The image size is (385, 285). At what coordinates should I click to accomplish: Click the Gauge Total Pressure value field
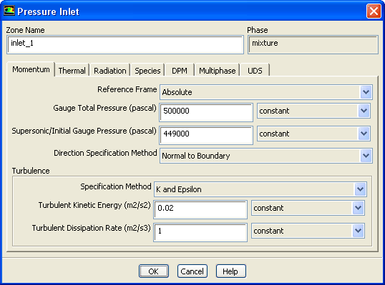[206, 112]
